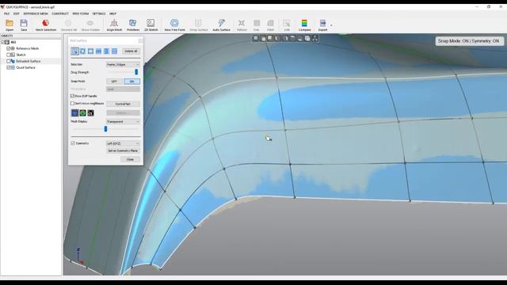Click the Drag Strength slider handle
The height and width of the screenshot is (285, 507).
(136, 72)
